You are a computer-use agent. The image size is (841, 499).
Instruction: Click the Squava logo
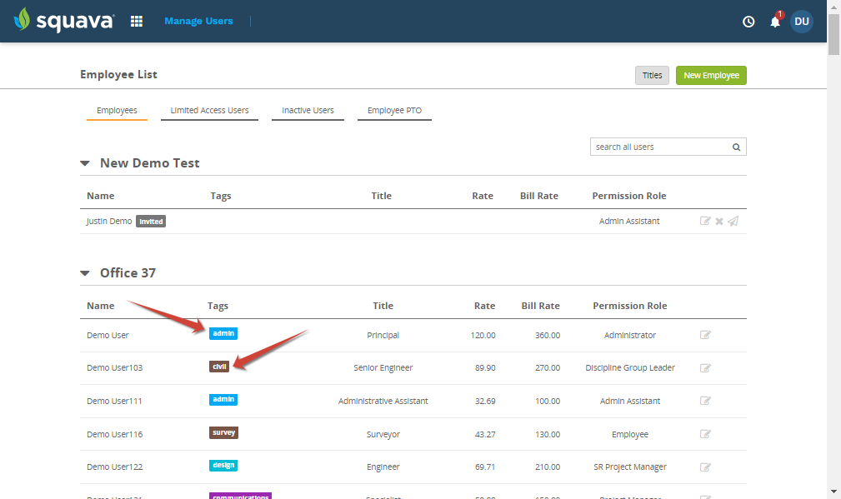64,20
